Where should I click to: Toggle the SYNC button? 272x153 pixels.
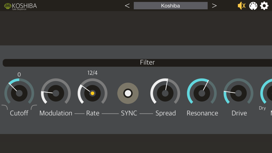[128, 93]
